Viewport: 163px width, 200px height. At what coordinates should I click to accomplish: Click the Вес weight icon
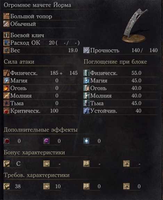pyautogui.click(x=6, y=50)
